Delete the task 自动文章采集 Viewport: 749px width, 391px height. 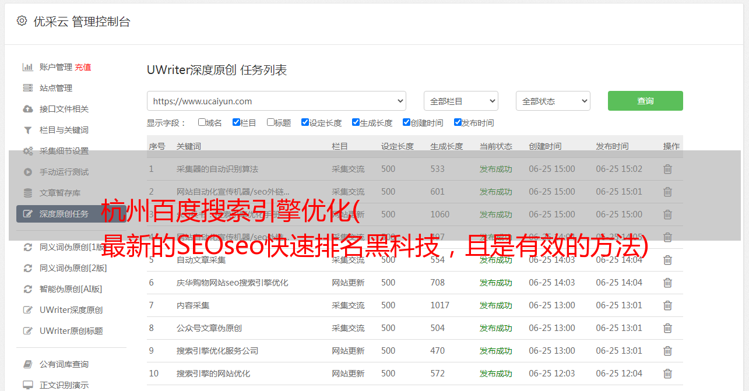(x=667, y=260)
